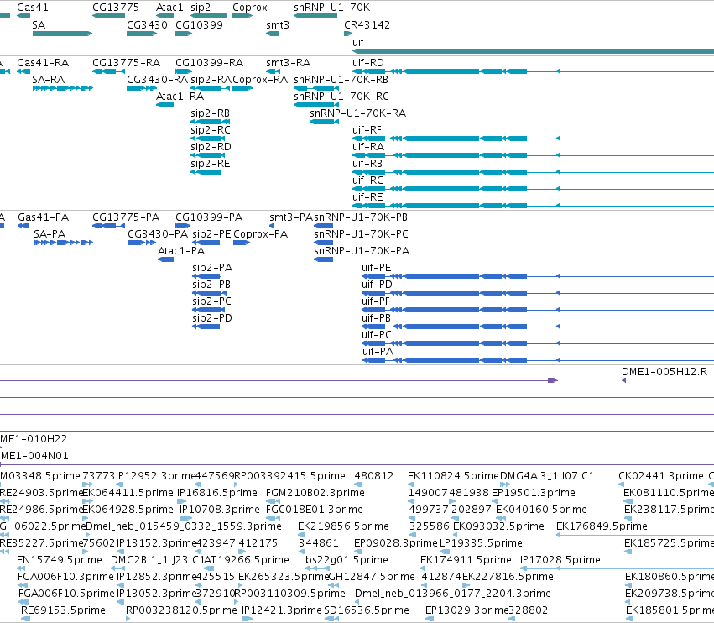Click the Atac1 gene label
Viewport: 714px width, 623px height.
(169, 8)
